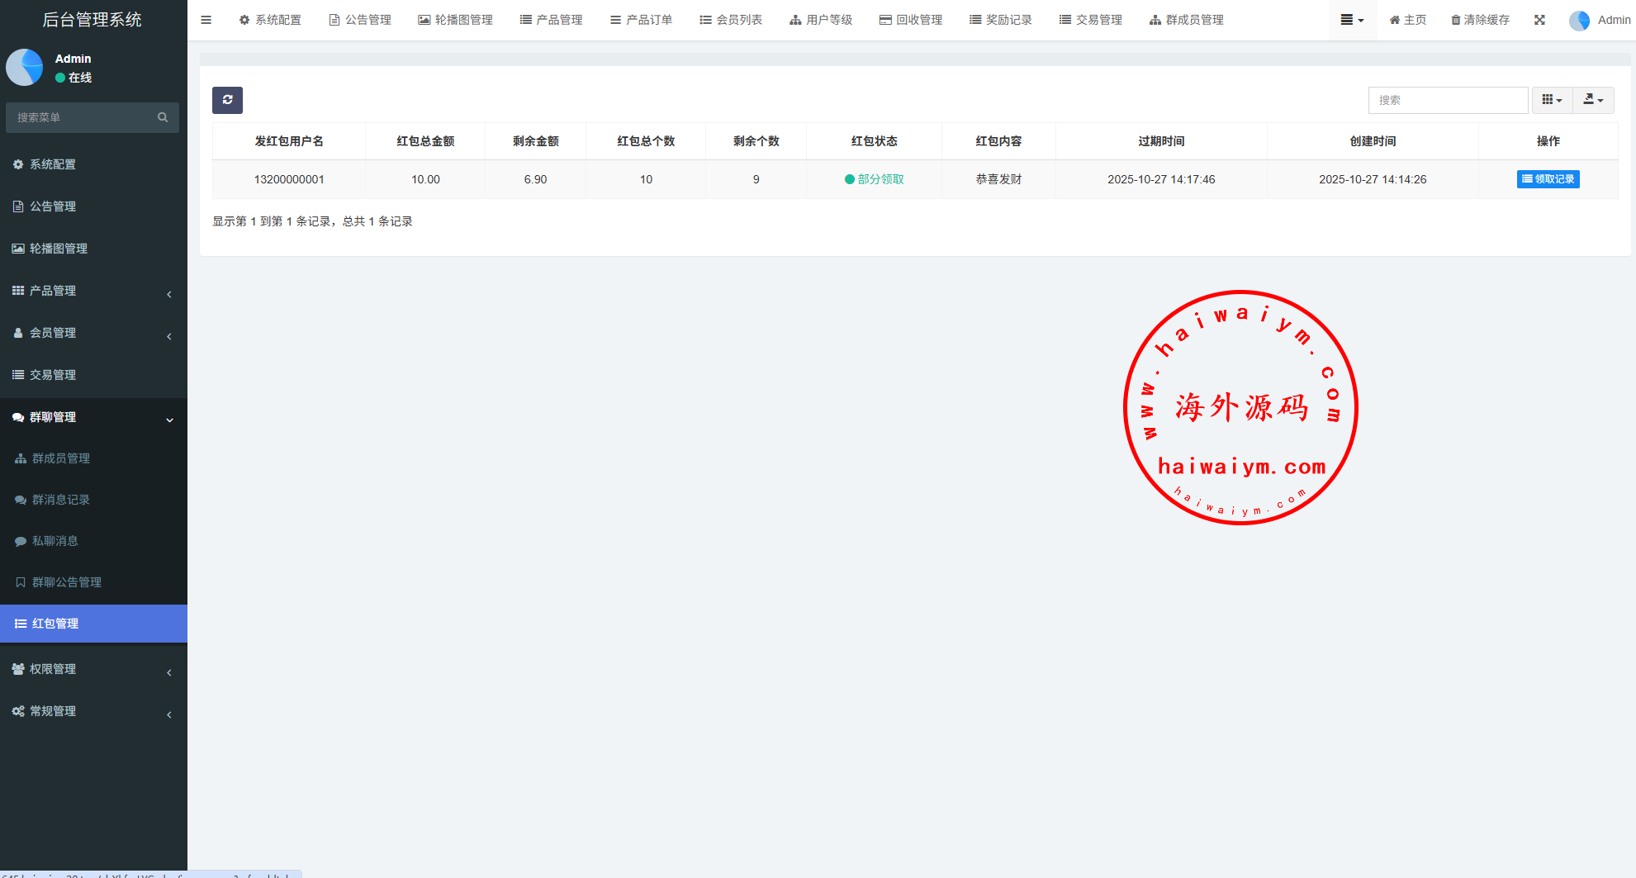This screenshot has height=878, width=1636.
Task: Open the column visibility dropdown
Action: [x=1552, y=100]
